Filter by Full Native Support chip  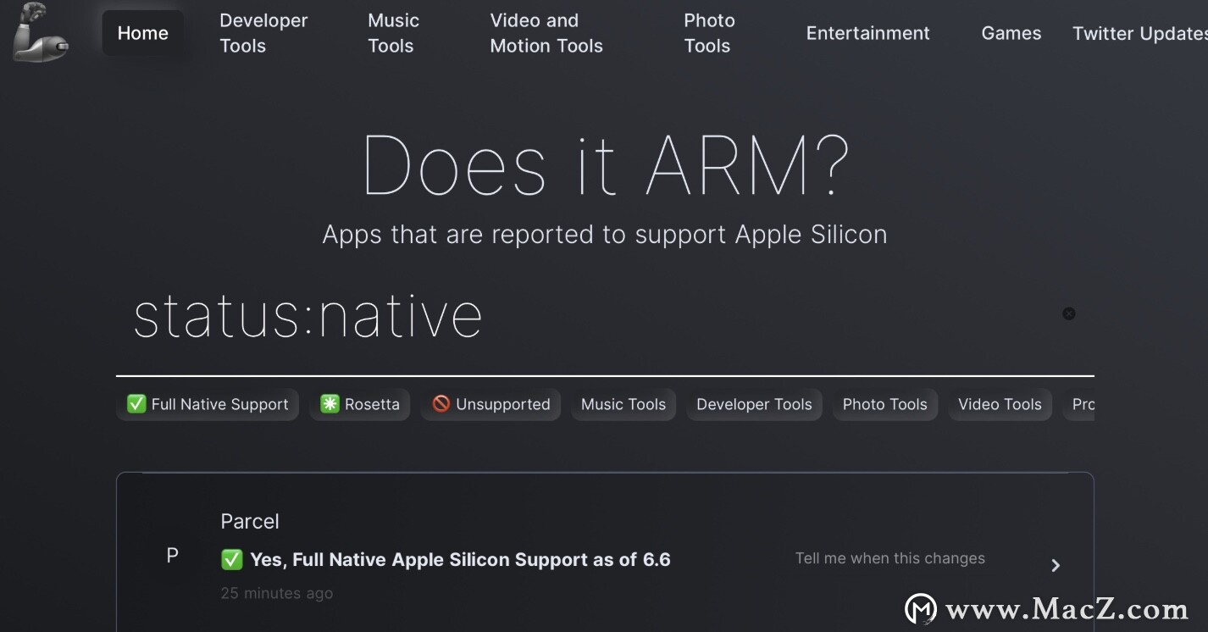tap(208, 404)
